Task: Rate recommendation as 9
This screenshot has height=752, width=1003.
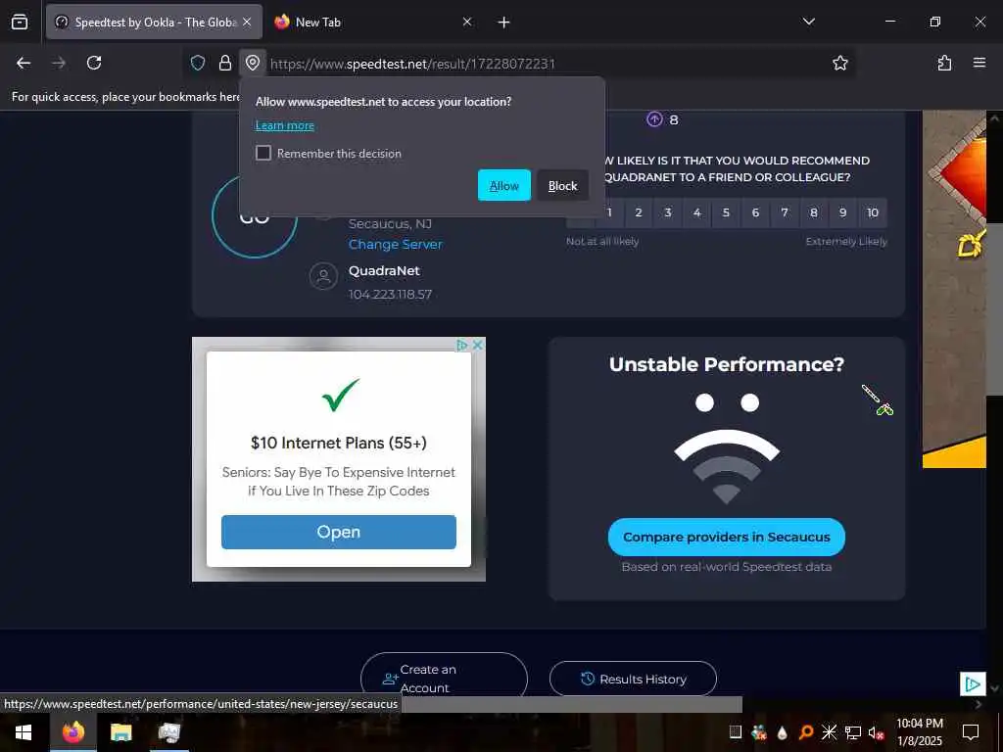Action: click(x=843, y=212)
